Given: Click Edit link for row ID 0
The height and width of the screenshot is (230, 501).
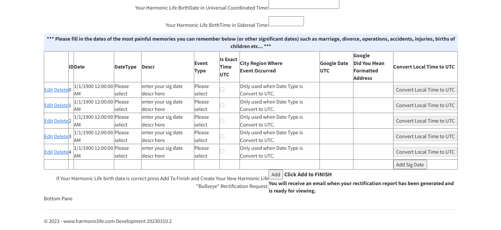Looking at the screenshot, I should click(48, 90).
